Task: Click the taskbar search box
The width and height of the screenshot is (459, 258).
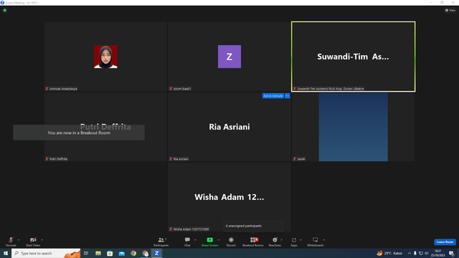Action: (x=46, y=253)
